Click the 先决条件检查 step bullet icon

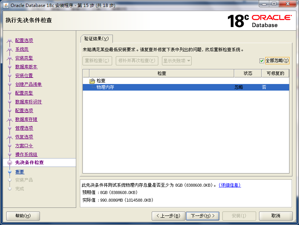(10, 163)
